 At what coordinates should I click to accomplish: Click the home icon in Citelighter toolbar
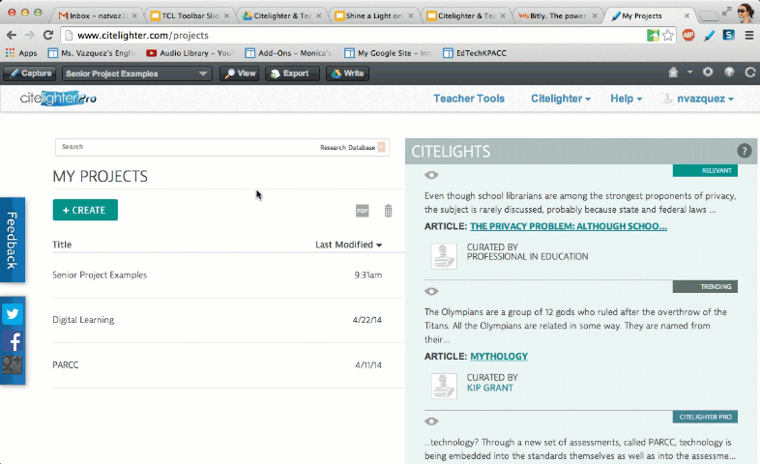click(x=673, y=72)
